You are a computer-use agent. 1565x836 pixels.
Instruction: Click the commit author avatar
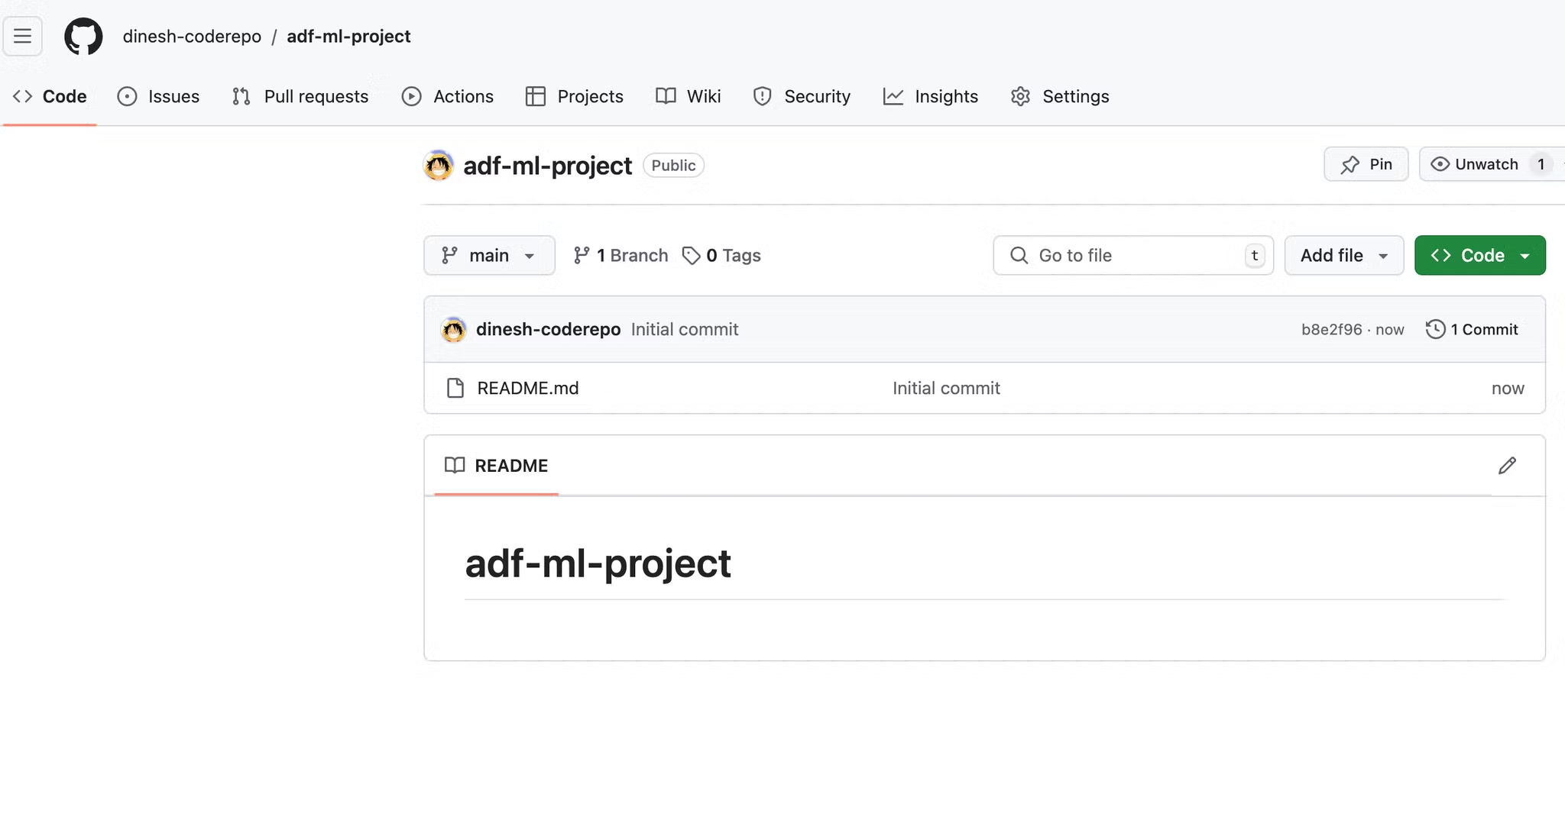click(453, 330)
